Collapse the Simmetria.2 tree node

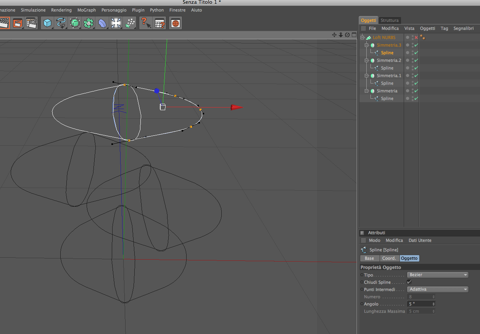(x=367, y=61)
